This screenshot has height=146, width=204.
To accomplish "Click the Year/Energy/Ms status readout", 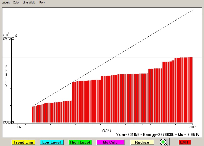I will coord(158,135).
